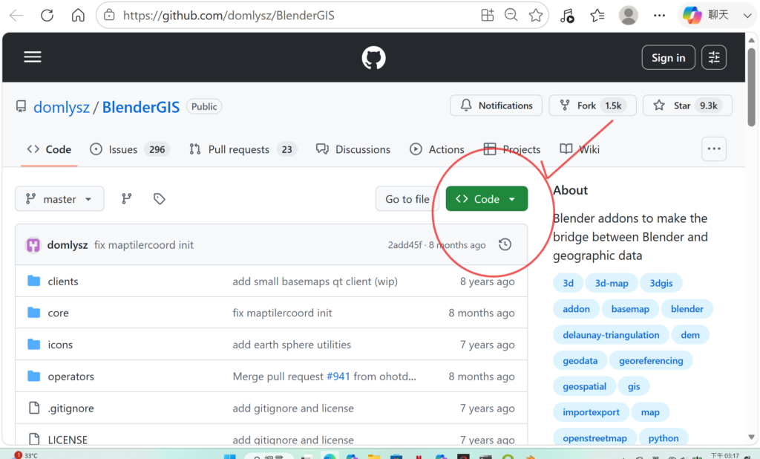This screenshot has width=760, height=459.
Task: Open the operators folder
Action: tap(71, 377)
